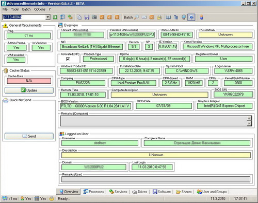The height and width of the screenshot is (203, 258).
Task: Click the user figure icon in toolbar
Action: tap(201, 17)
